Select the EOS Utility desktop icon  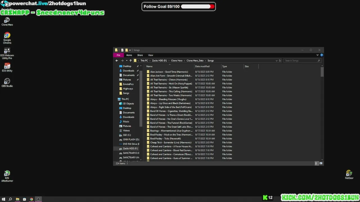coord(7,68)
